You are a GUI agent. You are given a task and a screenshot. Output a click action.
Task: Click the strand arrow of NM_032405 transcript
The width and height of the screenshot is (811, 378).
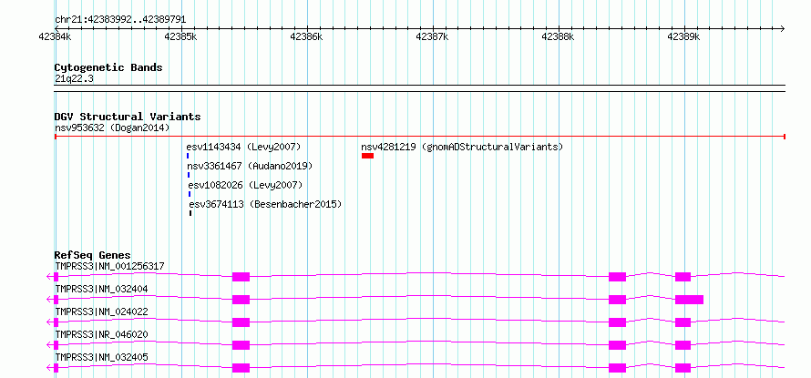pos(49,368)
